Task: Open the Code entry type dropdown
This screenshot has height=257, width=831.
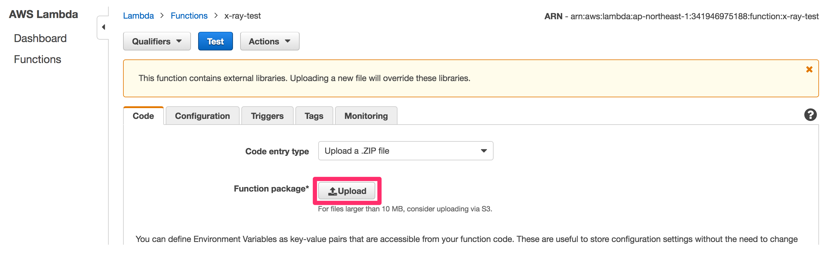Action: (406, 151)
